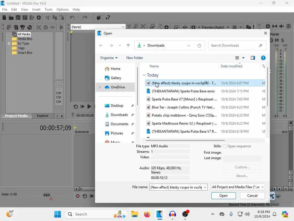Viewport: 294px width, 221px height.
Task: Select Smart Bins in media tree
Action: click(25, 53)
